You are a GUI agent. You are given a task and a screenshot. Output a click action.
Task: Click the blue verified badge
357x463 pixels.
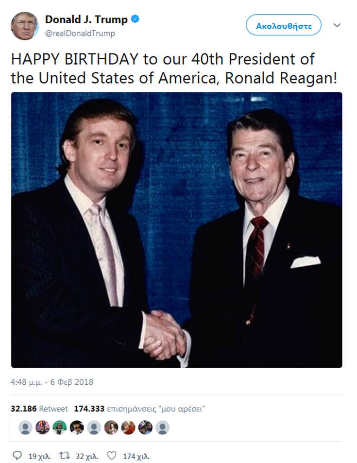point(136,19)
